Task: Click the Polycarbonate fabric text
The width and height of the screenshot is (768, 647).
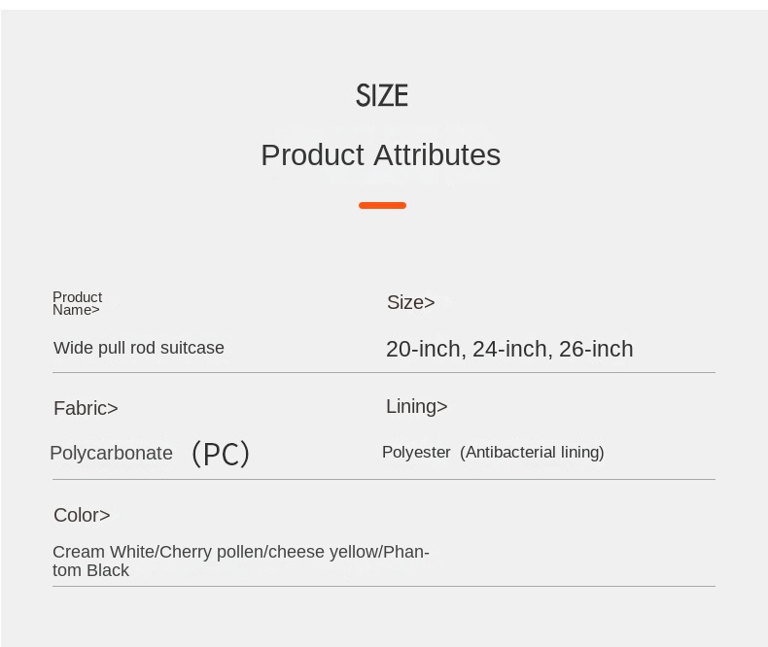Action: [111, 453]
